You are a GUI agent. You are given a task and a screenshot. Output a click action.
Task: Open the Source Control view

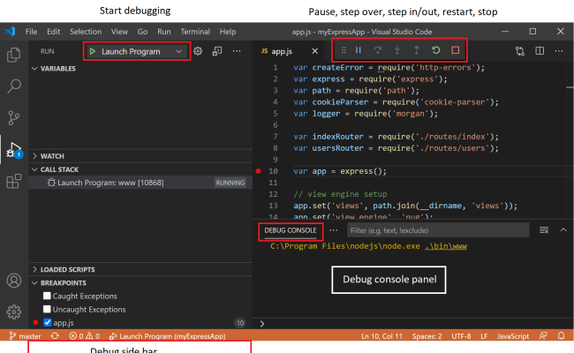[x=14, y=117]
